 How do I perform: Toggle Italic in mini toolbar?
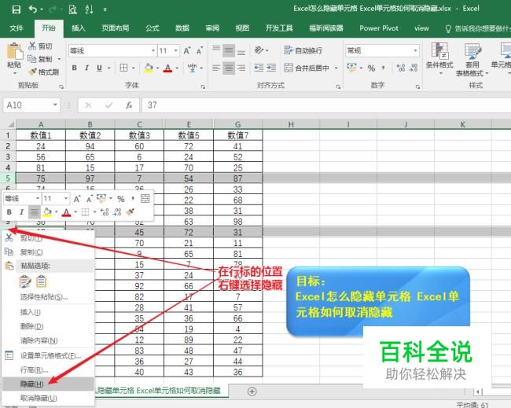click(x=21, y=212)
